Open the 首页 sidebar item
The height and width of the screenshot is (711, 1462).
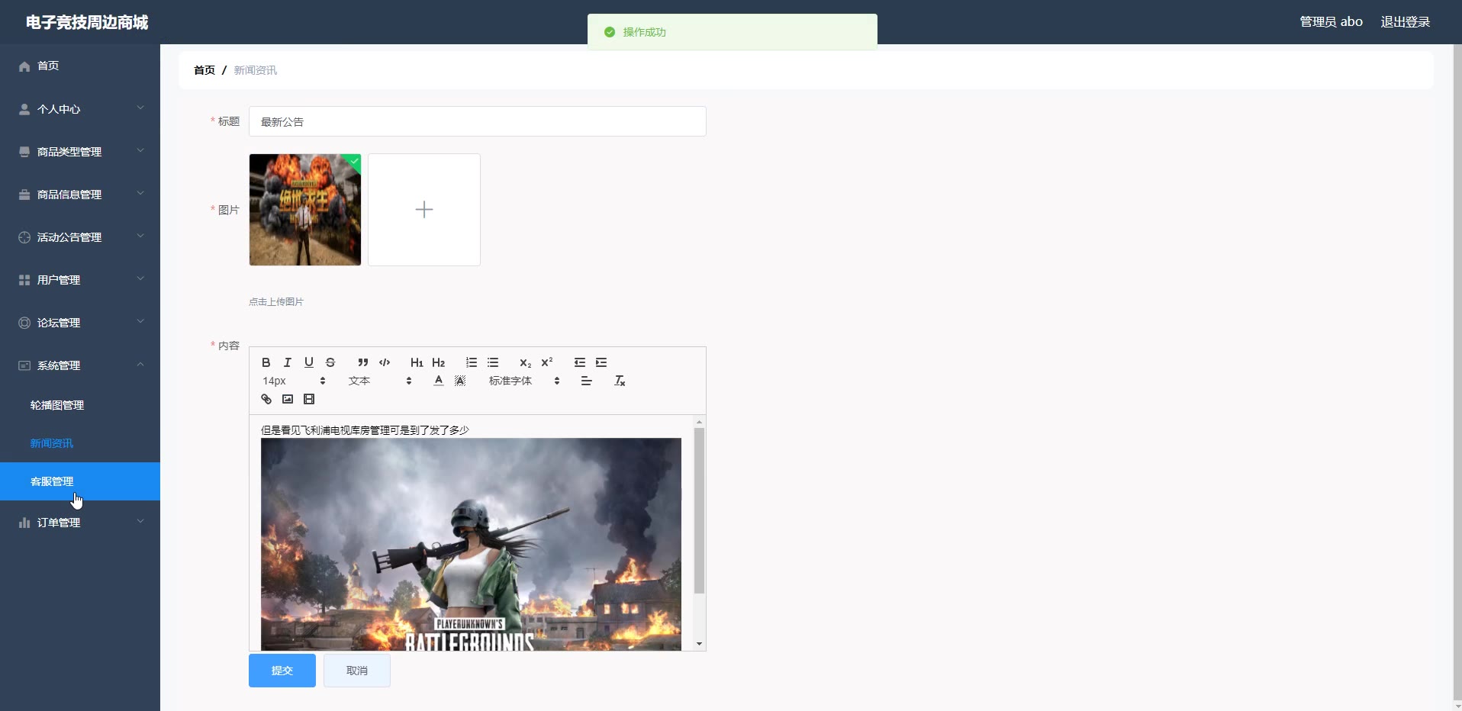point(80,66)
